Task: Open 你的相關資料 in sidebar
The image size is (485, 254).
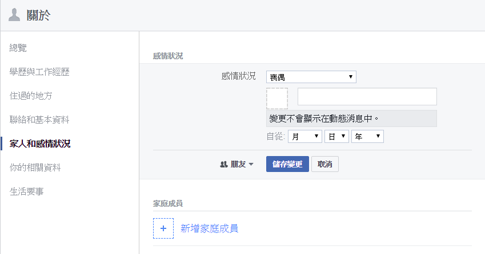Action: pos(35,167)
